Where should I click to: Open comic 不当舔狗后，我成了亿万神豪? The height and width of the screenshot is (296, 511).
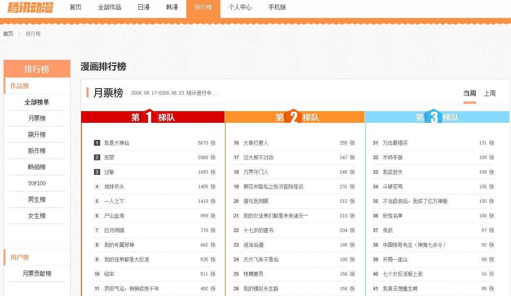(x=415, y=201)
